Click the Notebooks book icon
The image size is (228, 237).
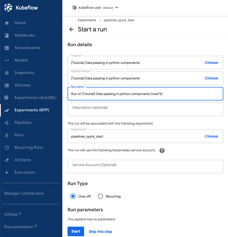coord(7,35)
